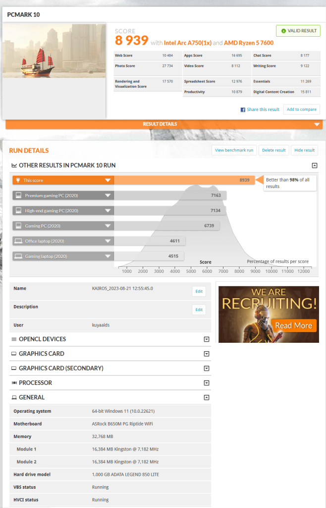Expand Graphics Card (Secondary) section toggle
The width and height of the screenshot is (326, 508).
[207, 369]
